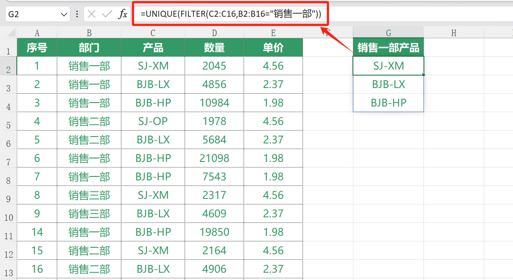
Task: Open the Name Box dropdown arrow
Action: click(64, 14)
